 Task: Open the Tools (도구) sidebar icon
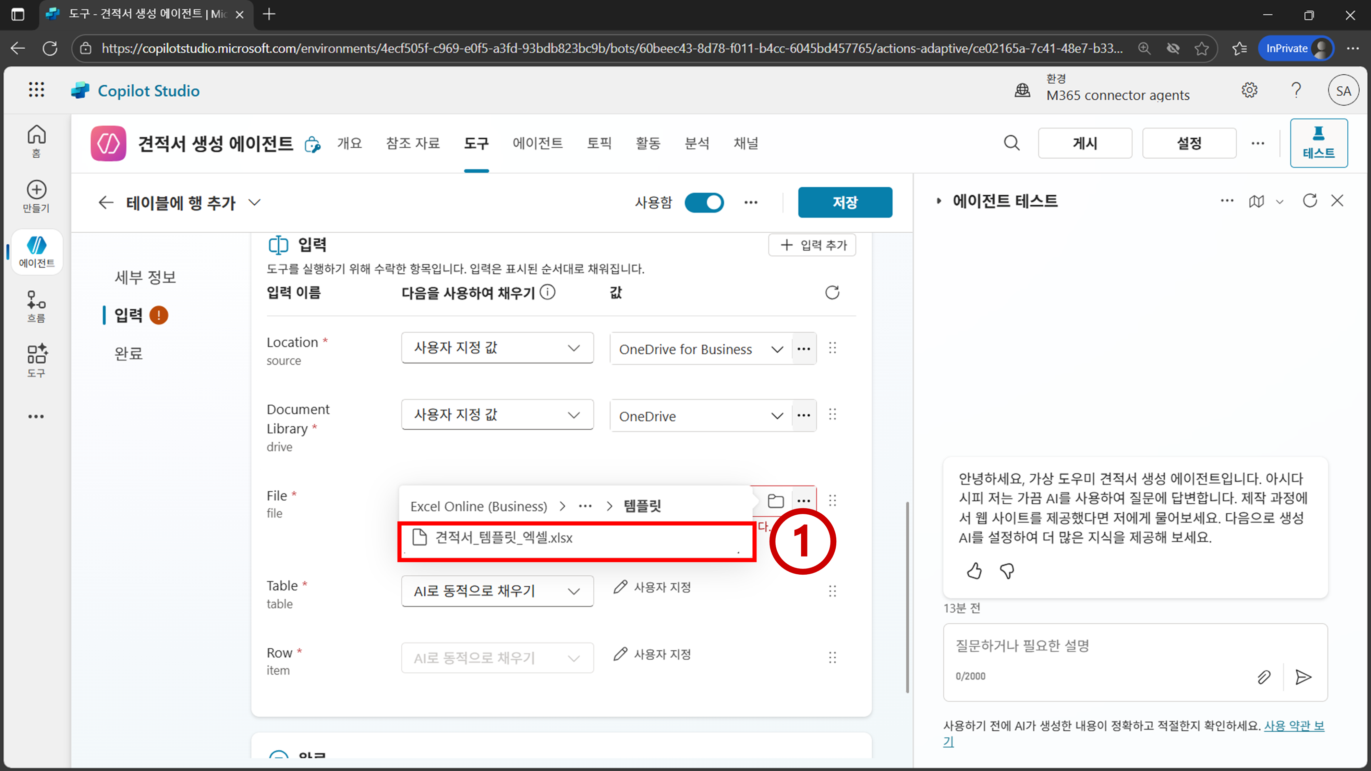tap(36, 360)
